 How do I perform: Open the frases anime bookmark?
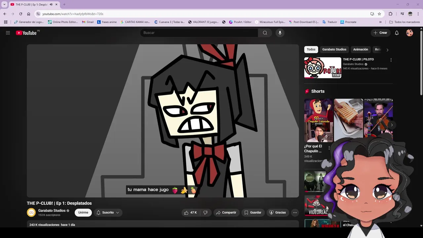(x=107, y=22)
